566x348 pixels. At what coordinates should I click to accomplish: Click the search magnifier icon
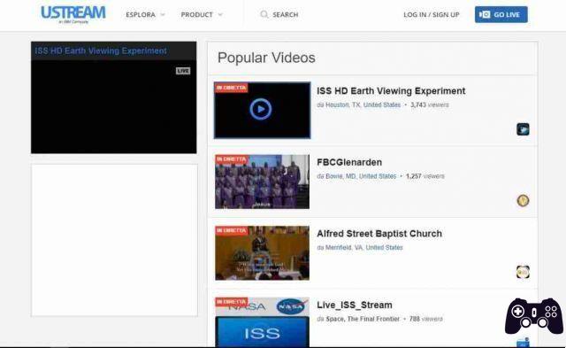click(x=264, y=14)
